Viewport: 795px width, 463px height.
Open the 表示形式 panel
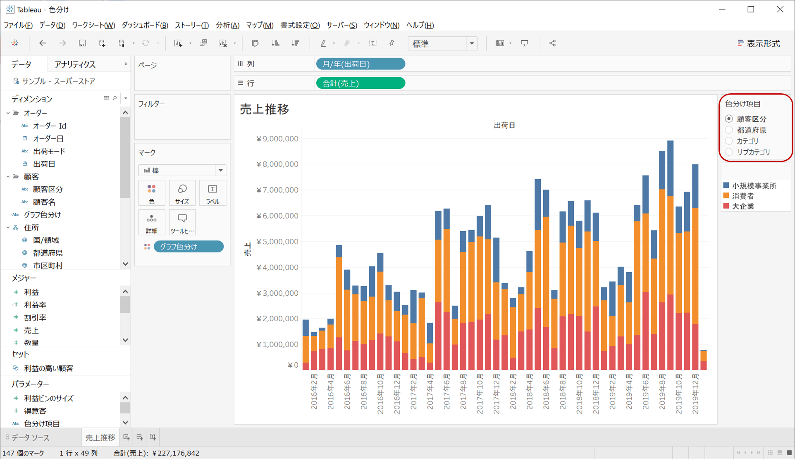(763, 43)
